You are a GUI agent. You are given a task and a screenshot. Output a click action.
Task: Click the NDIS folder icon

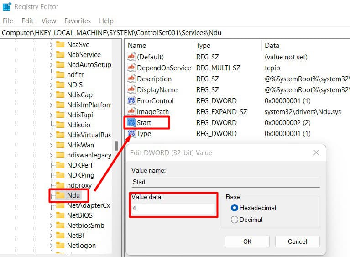[60, 84]
